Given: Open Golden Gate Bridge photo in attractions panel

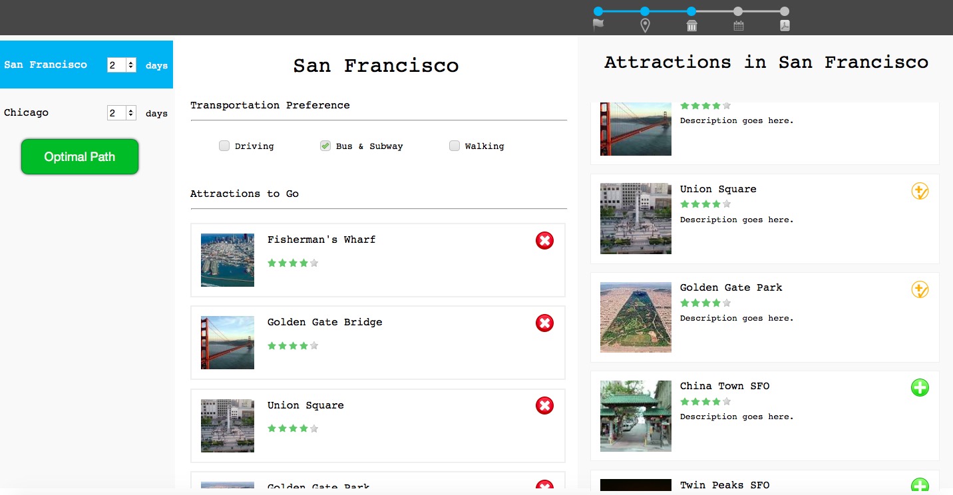Looking at the screenshot, I should (636, 129).
